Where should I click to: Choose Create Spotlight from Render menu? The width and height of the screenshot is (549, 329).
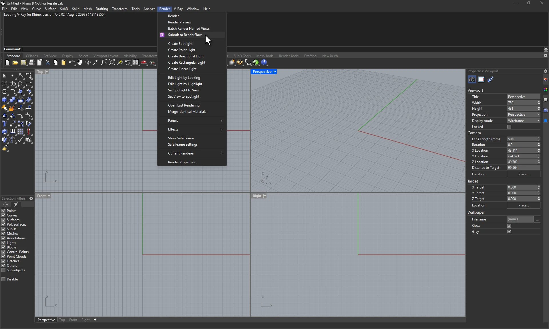[192, 44]
